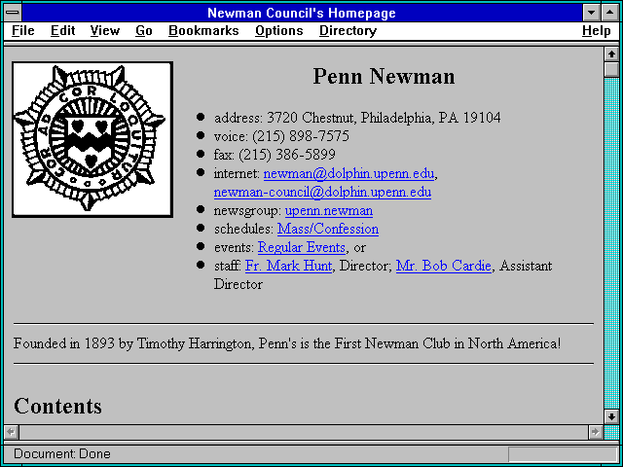Image resolution: width=623 pixels, height=467 pixels.
Task: Follow the upenn.newman newsgroup link
Action: 329,210
